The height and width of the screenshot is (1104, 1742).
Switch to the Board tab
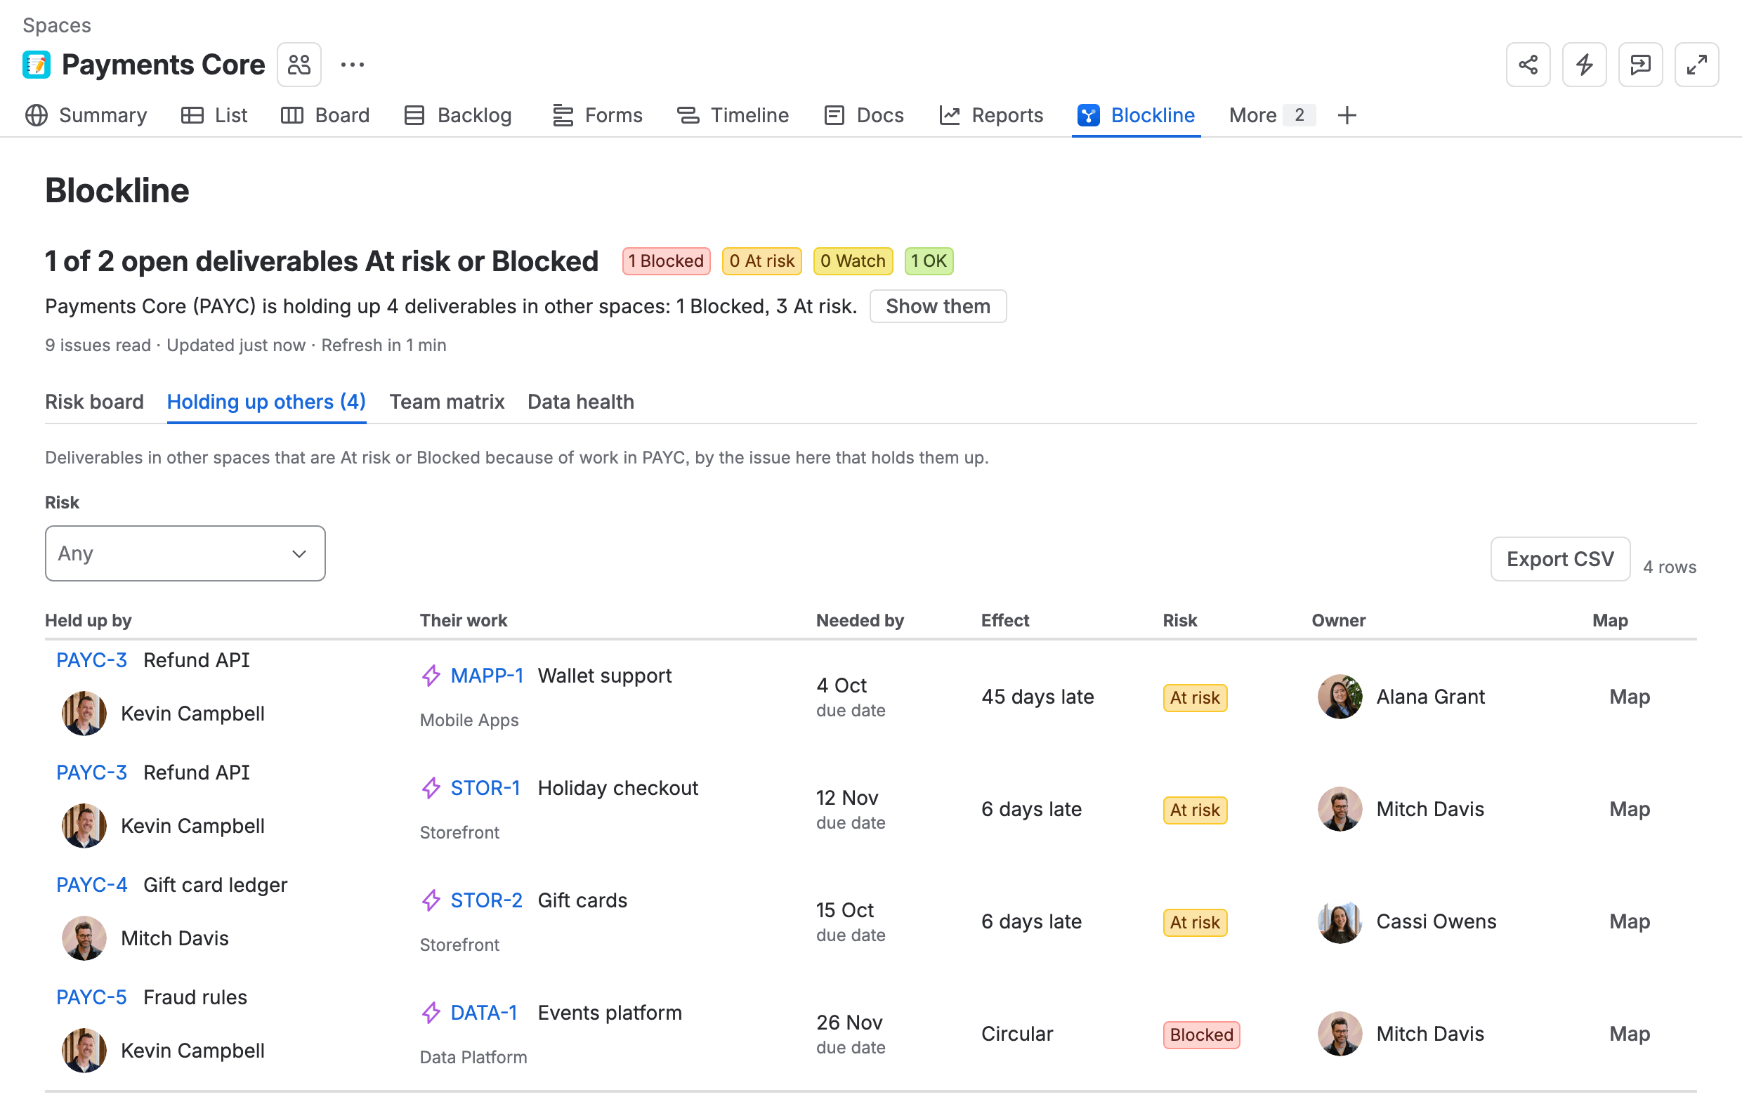click(325, 115)
